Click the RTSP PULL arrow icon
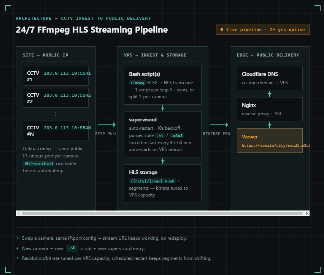 106,125
